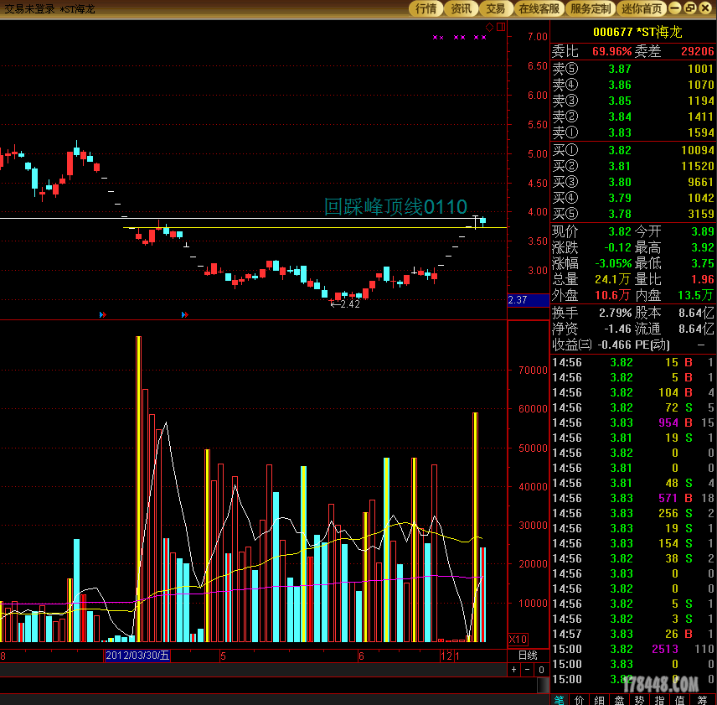Go to 迷你首页 mini homepage
The height and width of the screenshot is (705, 717).
point(642,8)
